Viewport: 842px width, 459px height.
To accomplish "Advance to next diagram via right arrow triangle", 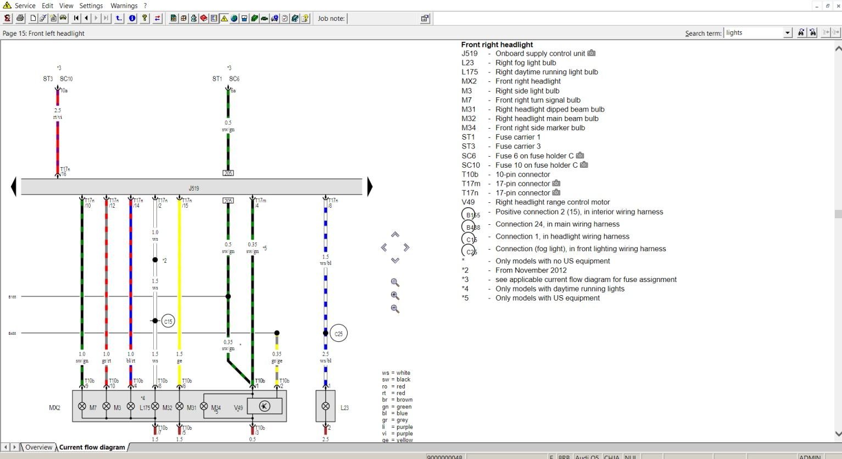I will [x=370, y=187].
